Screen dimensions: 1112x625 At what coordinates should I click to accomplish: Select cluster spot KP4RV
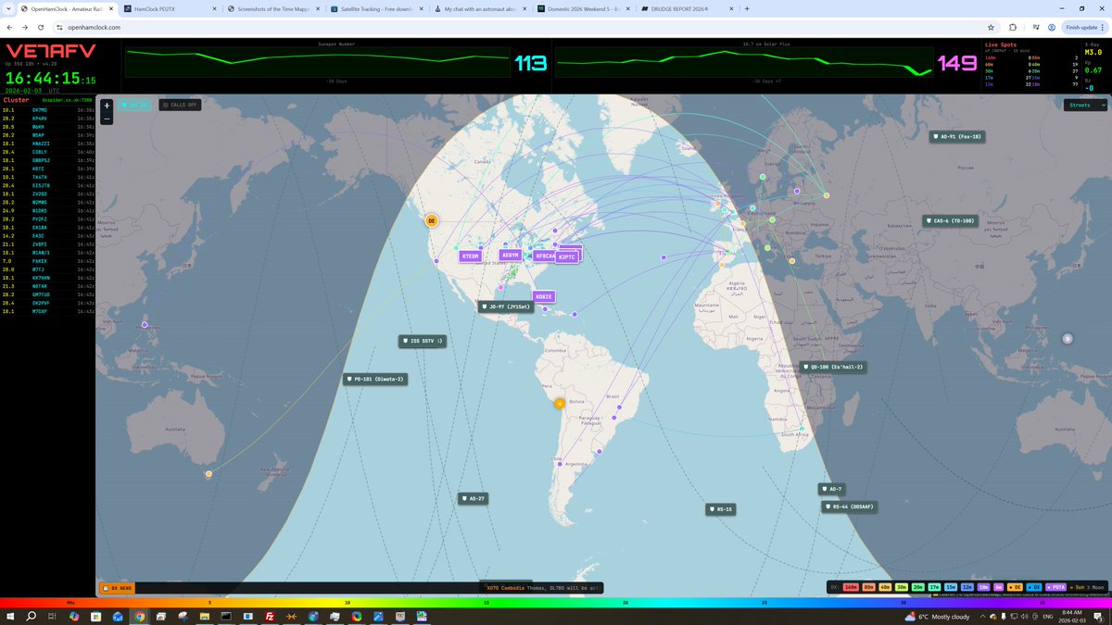(x=40, y=118)
